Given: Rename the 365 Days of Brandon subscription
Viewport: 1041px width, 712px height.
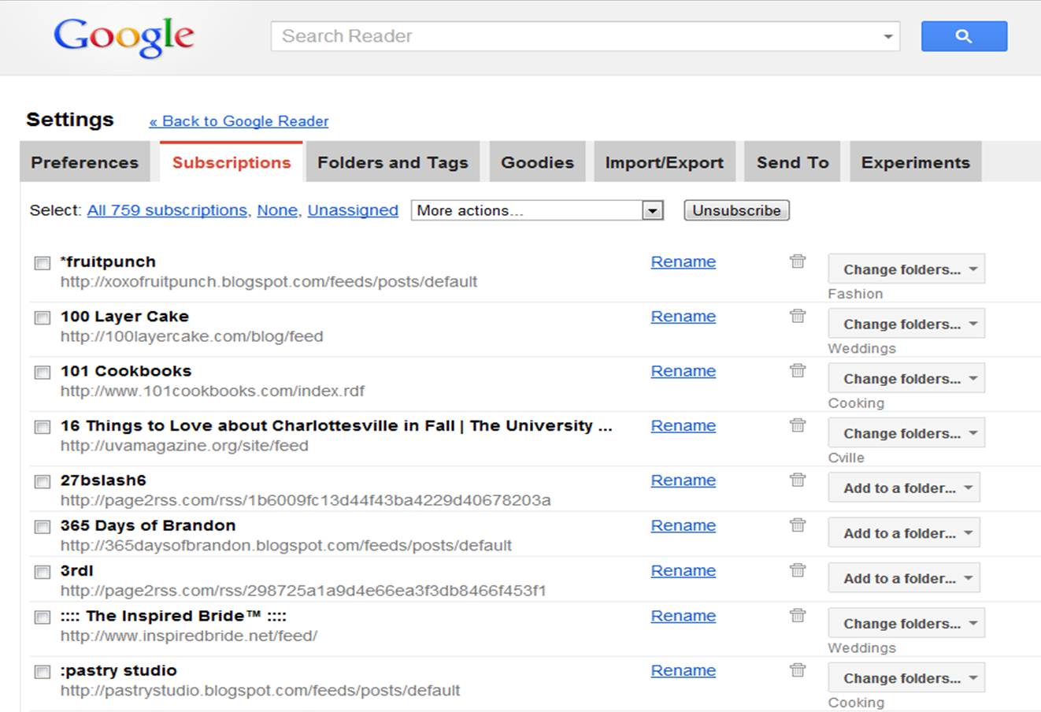Looking at the screenshot, I should [x=684, y=525].
